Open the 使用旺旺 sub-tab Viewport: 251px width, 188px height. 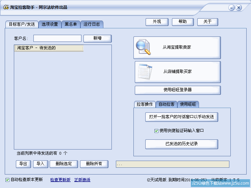click(188, 104)
